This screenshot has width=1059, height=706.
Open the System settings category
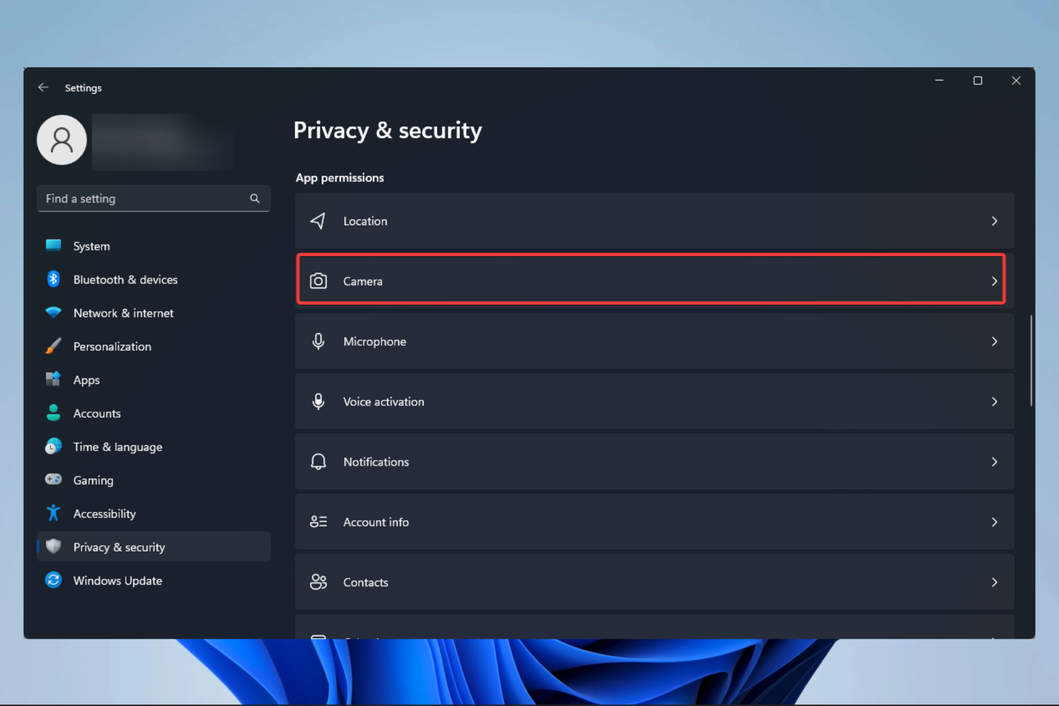coord(153,246)
